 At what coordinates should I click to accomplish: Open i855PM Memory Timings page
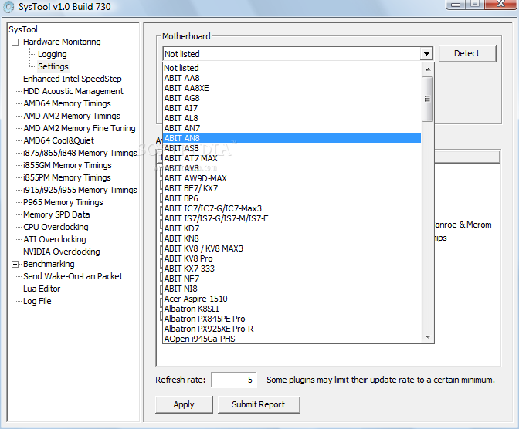[67, 177]
